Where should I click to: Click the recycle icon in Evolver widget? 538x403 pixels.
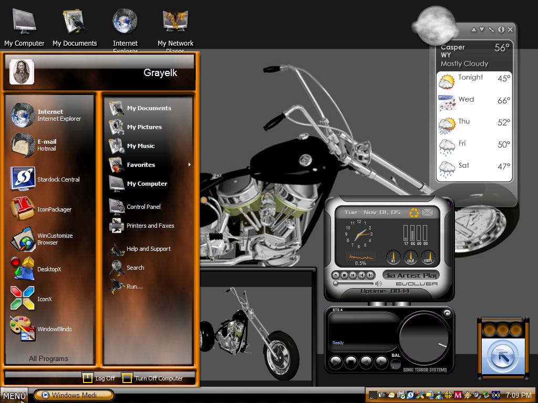pos(414,213)
